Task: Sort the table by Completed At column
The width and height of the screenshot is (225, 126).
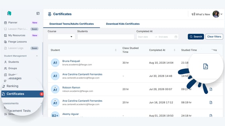Action: (175, 50)
